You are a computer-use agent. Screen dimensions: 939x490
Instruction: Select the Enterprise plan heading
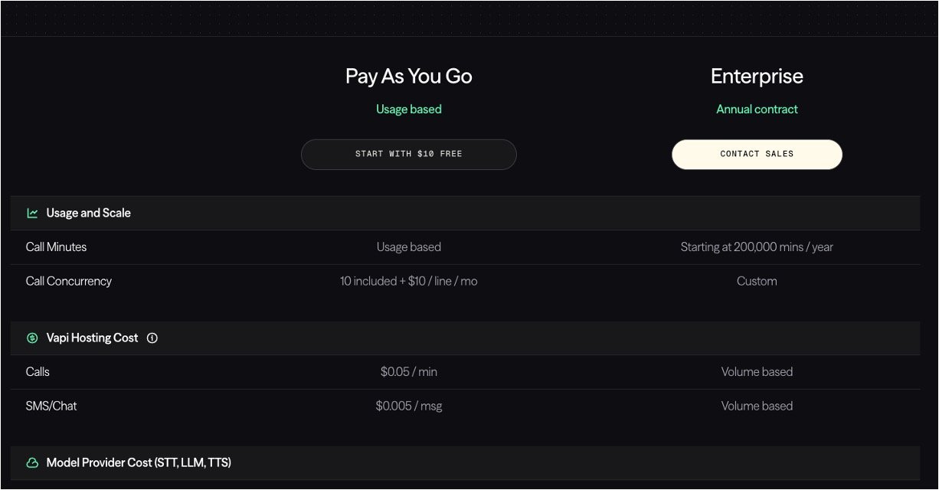pos(757,77)
